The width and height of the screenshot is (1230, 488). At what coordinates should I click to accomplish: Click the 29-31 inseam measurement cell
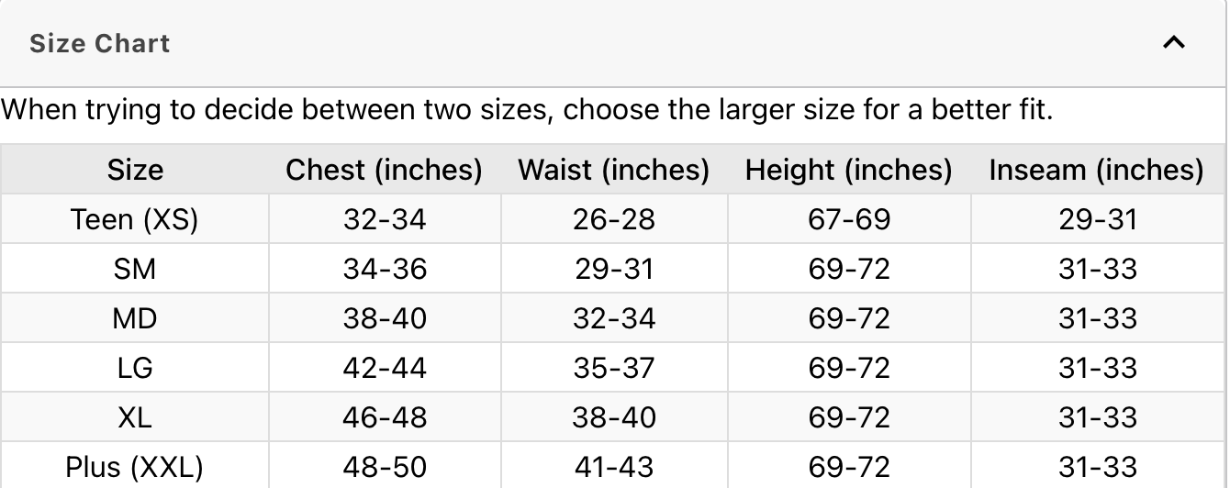coord(1097,219)
